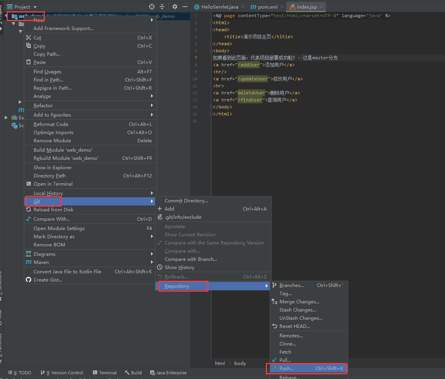
Task: Open the Java Enterprise tool window
Action: (168, 372)
